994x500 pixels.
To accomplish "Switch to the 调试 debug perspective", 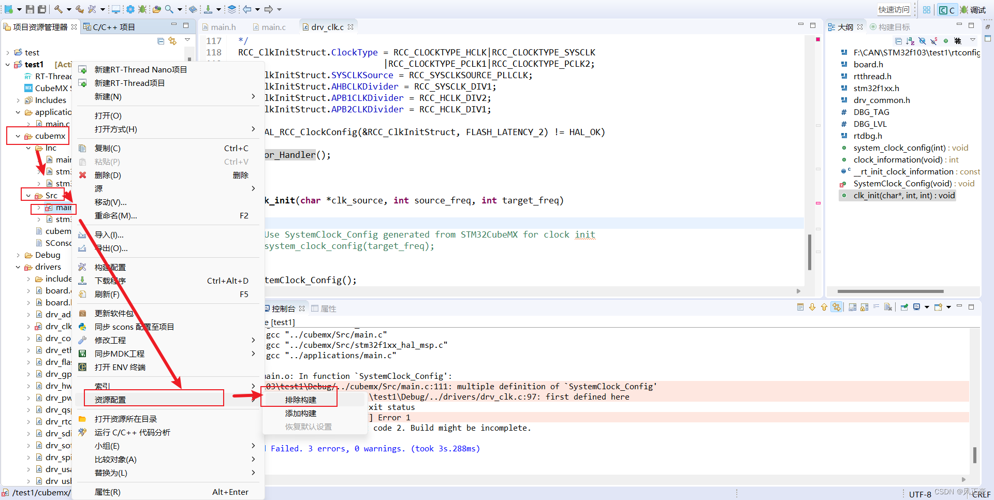I will pyautogui.click(x=973, y=10).
